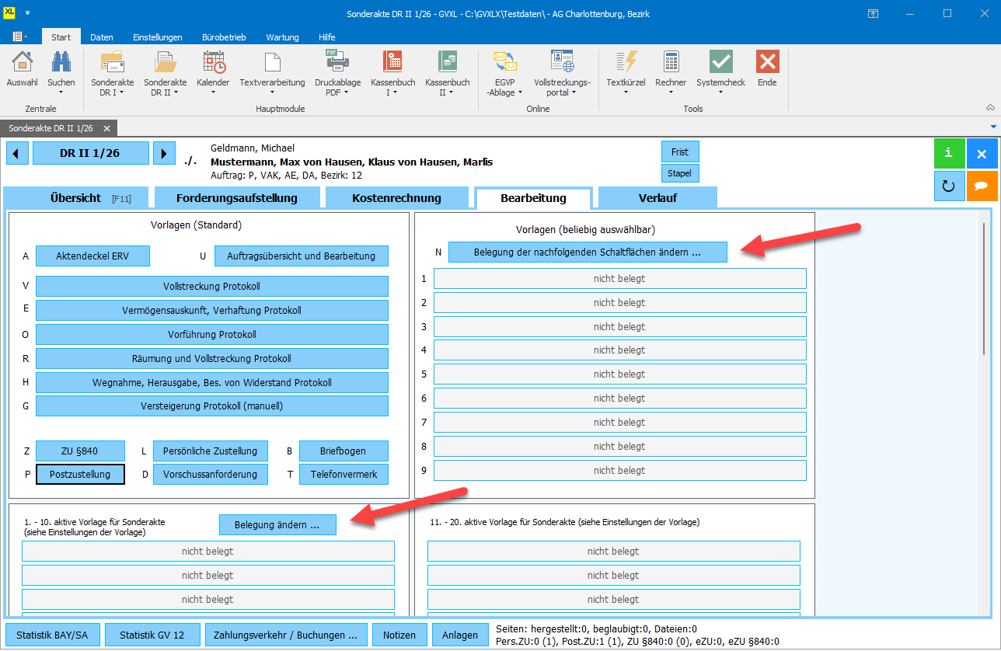
Task: Close the Sonderakte DR II 1/26 tab
Action: click(106, 128)
